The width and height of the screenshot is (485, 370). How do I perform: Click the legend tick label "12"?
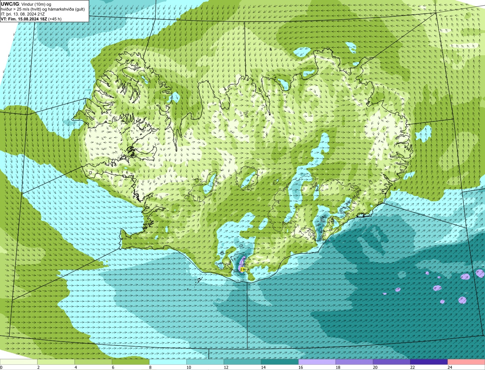(225, 367)
